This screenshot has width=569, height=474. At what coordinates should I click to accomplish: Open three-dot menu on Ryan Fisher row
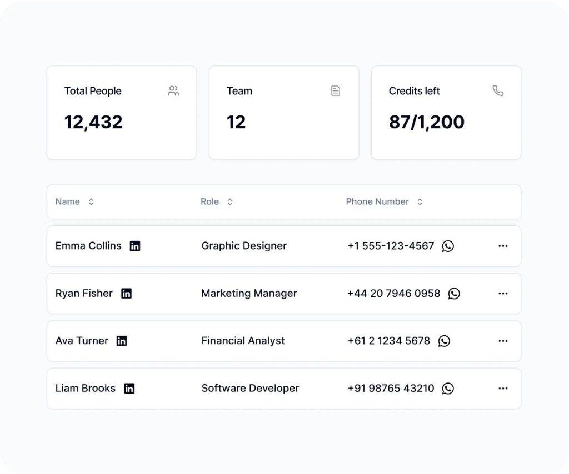click(503, 294)
